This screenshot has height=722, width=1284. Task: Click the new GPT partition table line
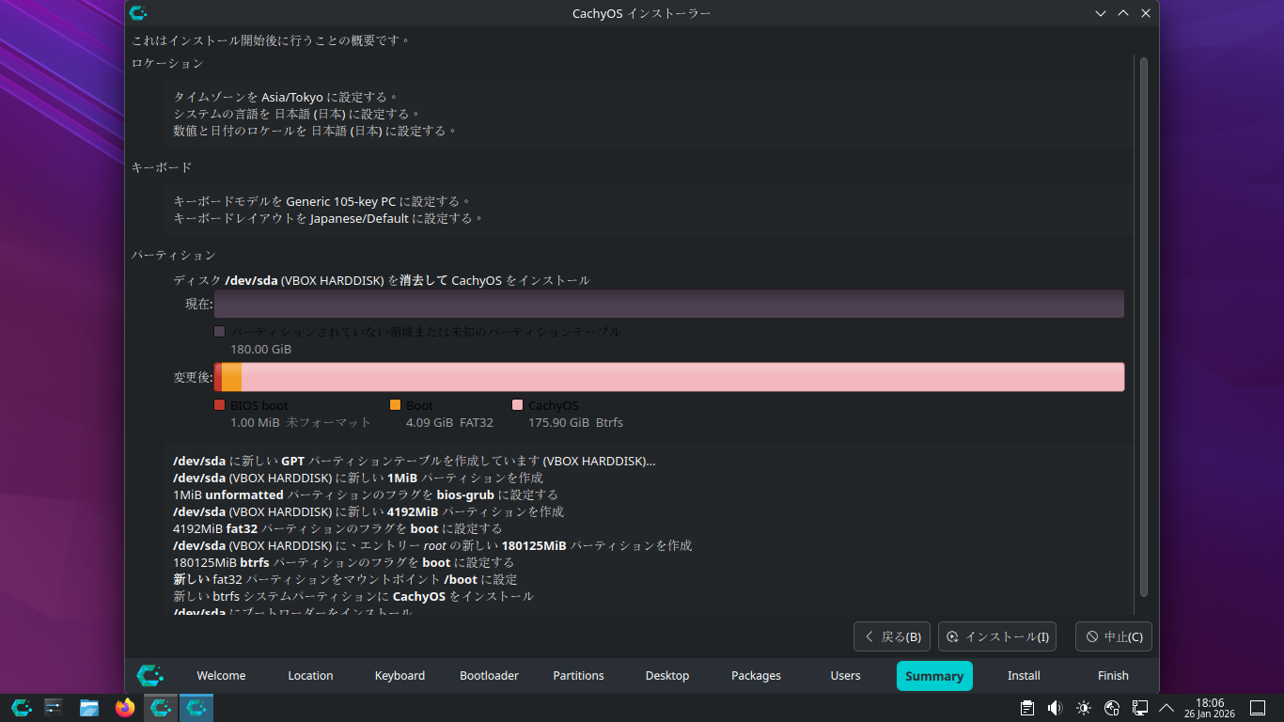point(415,461)
